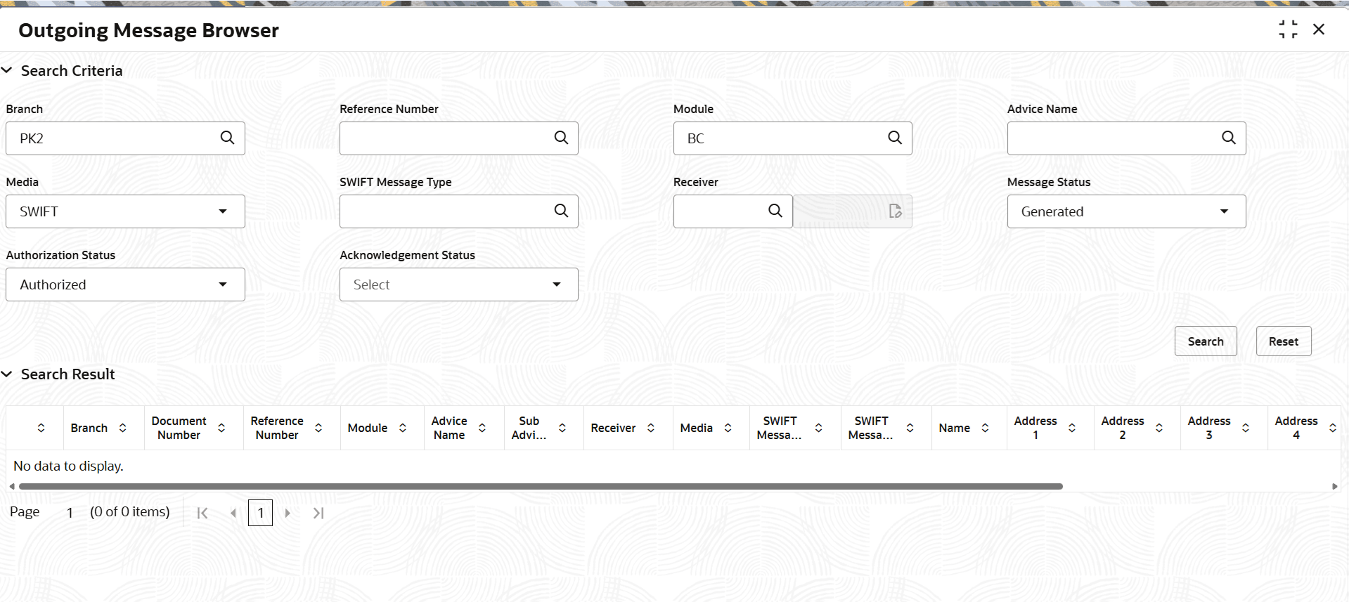The image size is (1349, 602).
Task: Sort by the Media column arrows
Action: 728,428
